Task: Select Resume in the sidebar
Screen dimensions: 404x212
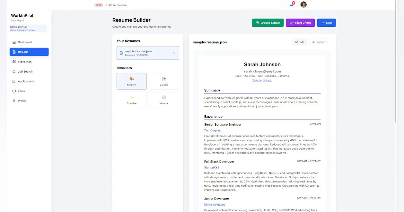Action: pos(29,52)
